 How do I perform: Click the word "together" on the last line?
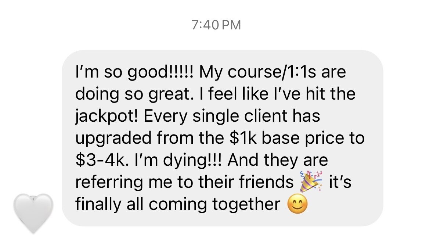coord(246,204)
